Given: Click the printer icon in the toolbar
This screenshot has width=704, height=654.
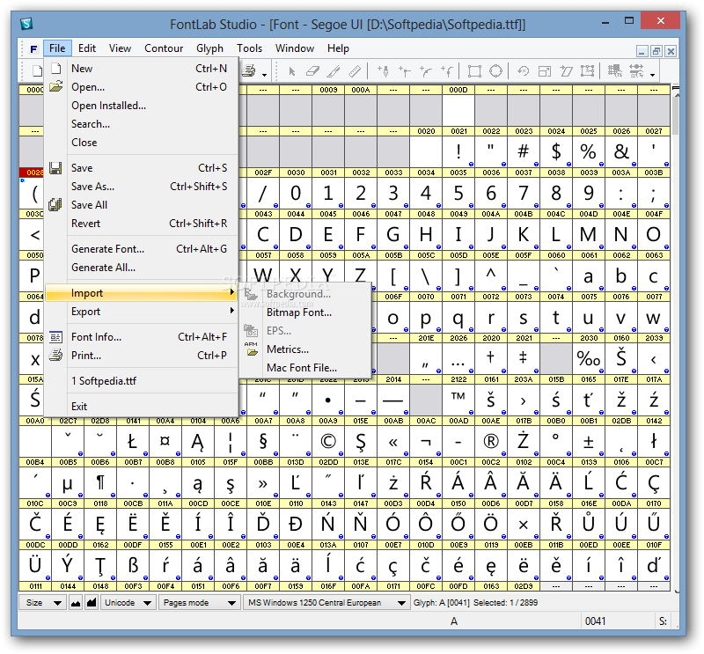Looking at the screenshot, I should coord(249,71).
